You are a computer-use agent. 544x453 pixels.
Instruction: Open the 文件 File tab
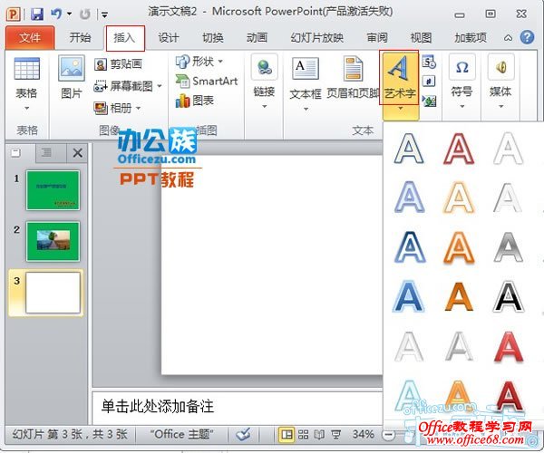pos(30,37)
